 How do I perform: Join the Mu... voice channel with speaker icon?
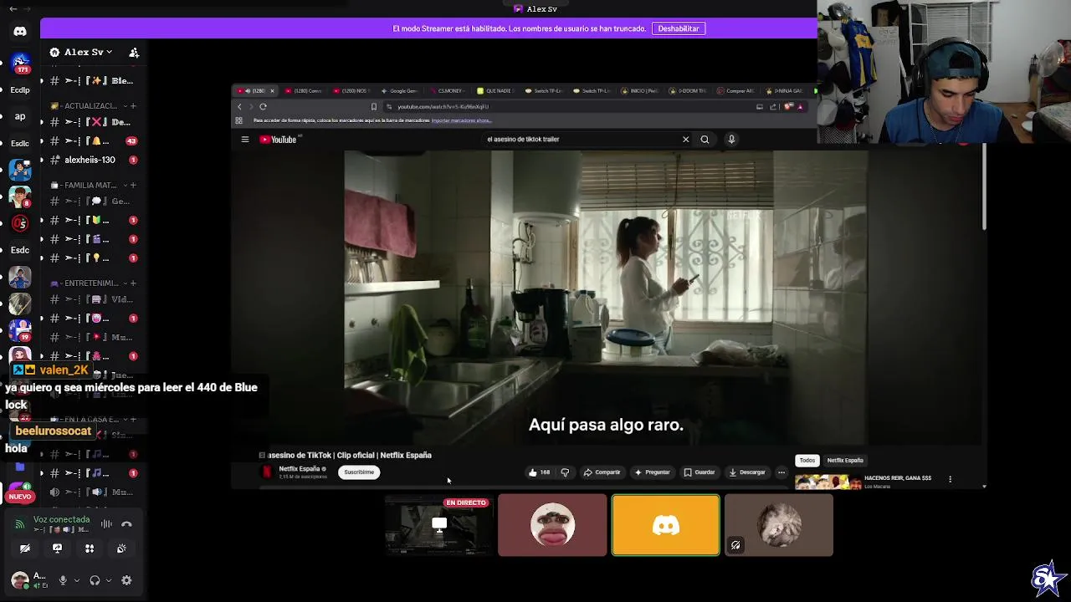click(92, 492)
